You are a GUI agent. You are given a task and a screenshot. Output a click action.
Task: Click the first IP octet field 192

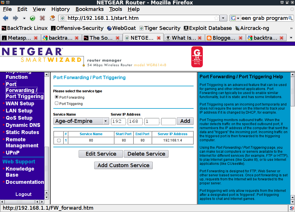click(x=118, y=121)
